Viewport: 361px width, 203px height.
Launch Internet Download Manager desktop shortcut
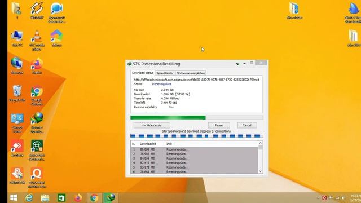[x=37, y=123]
